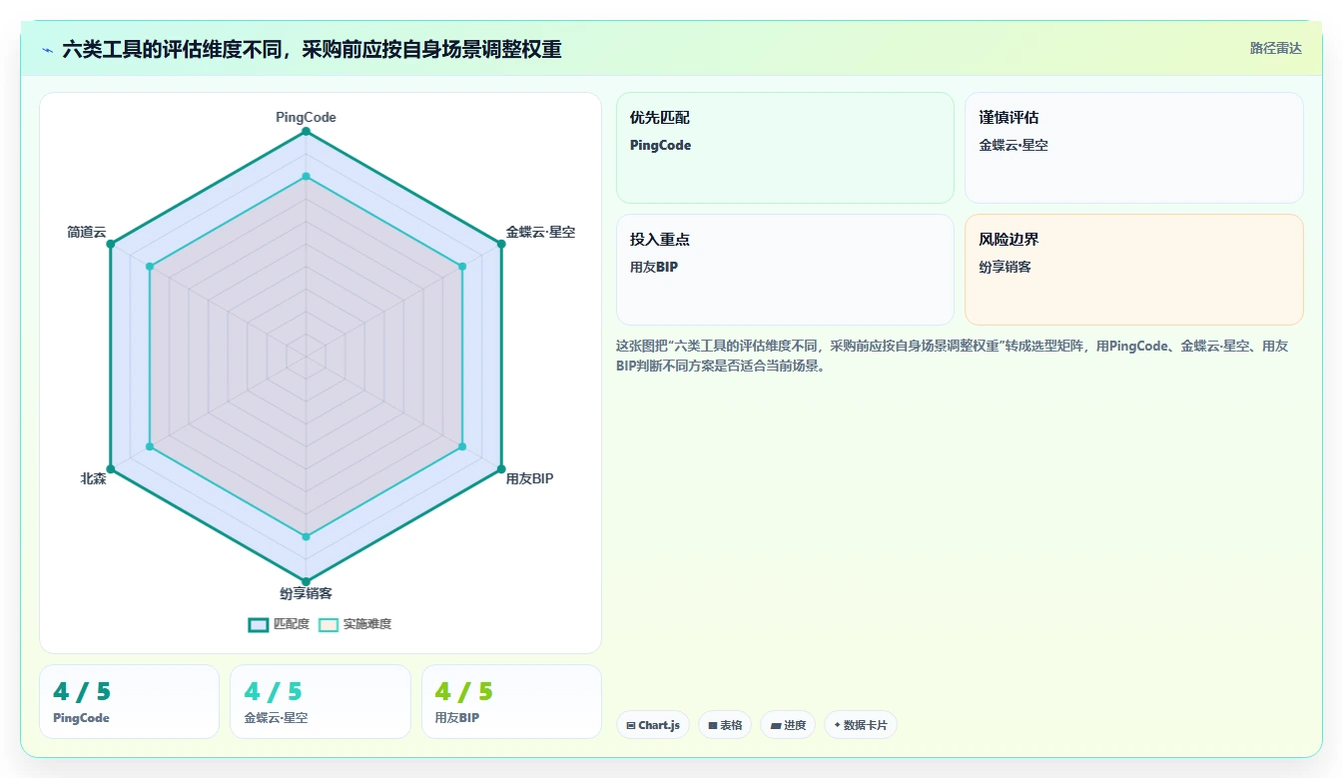This screenshot has height=778, width=1343.
Task: Click the 实施难度 data point on 纷享销客 axis
Action: coord(306,536)
